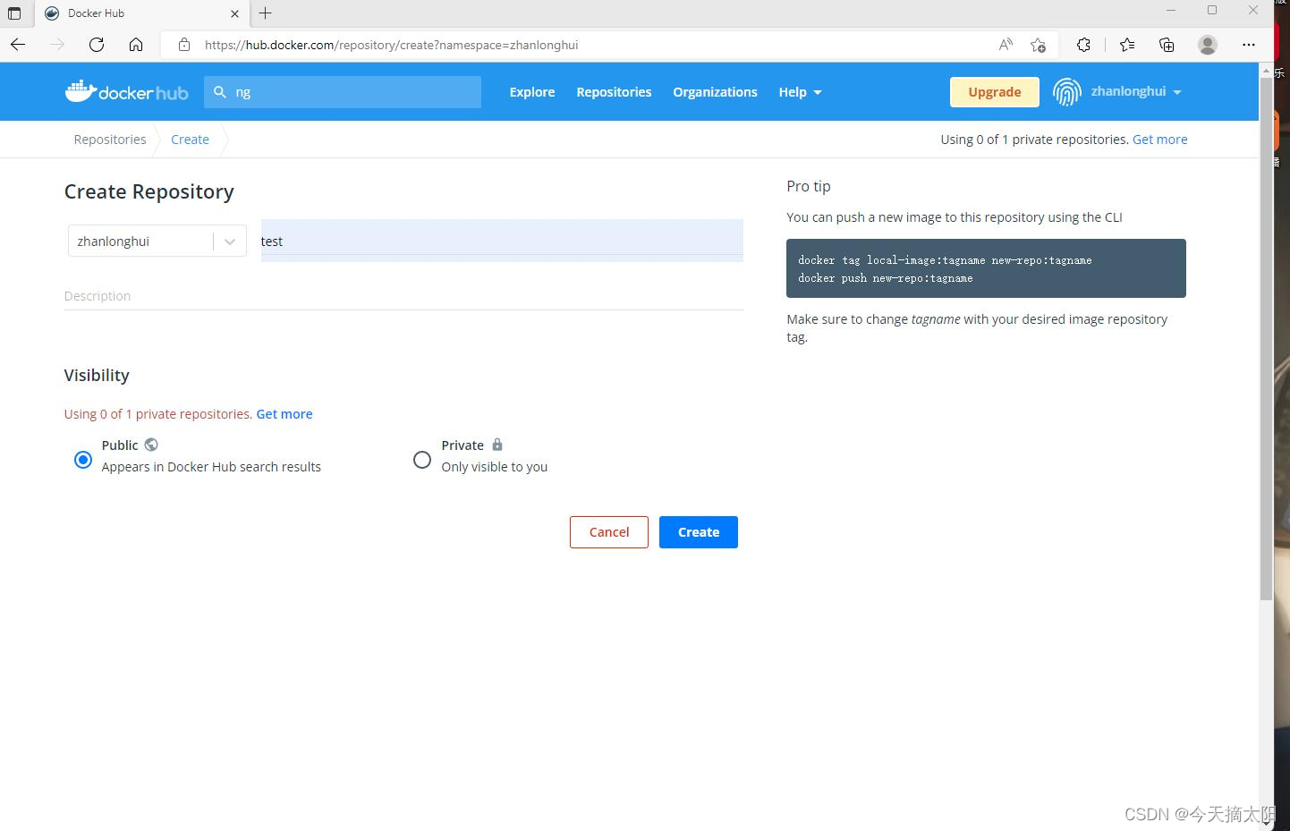
Task: Click the fingerprint avatar icon
Action: (1066, 92)
